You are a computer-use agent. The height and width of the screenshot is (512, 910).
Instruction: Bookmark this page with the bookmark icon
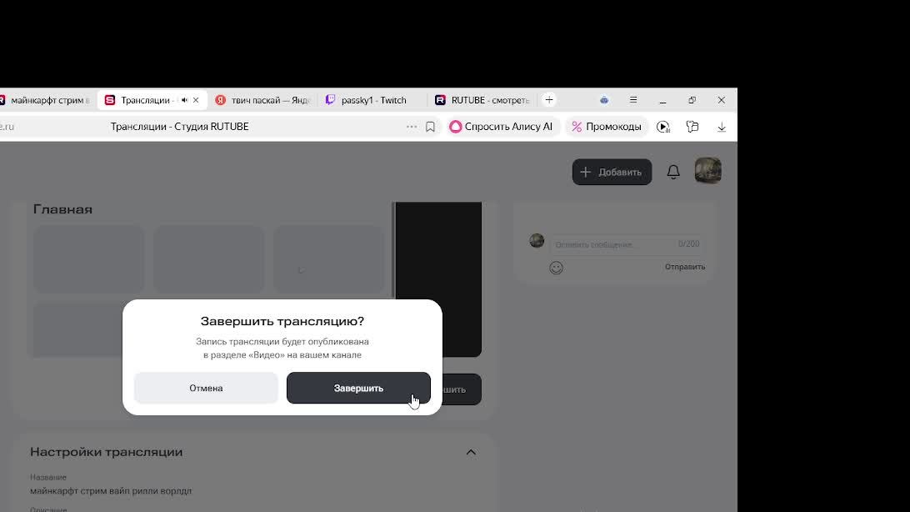(x=430, y=127)
